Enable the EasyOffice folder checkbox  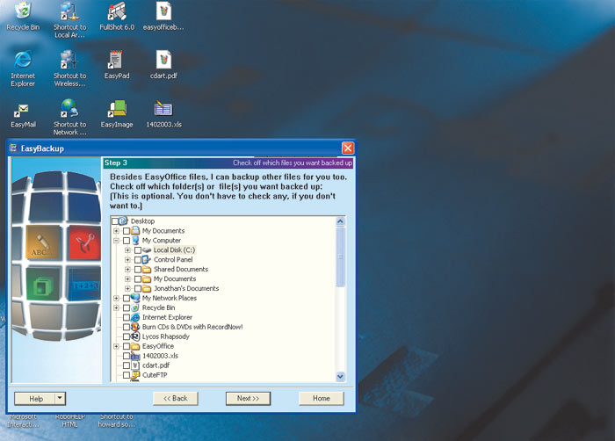[127, 346]
